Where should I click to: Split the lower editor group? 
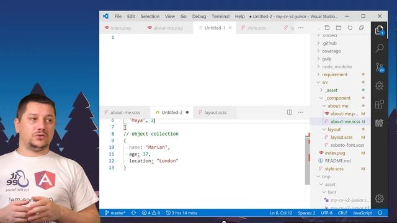pos(290,112)
